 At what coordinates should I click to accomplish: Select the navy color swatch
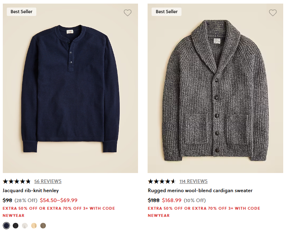(x=6, y=226)
